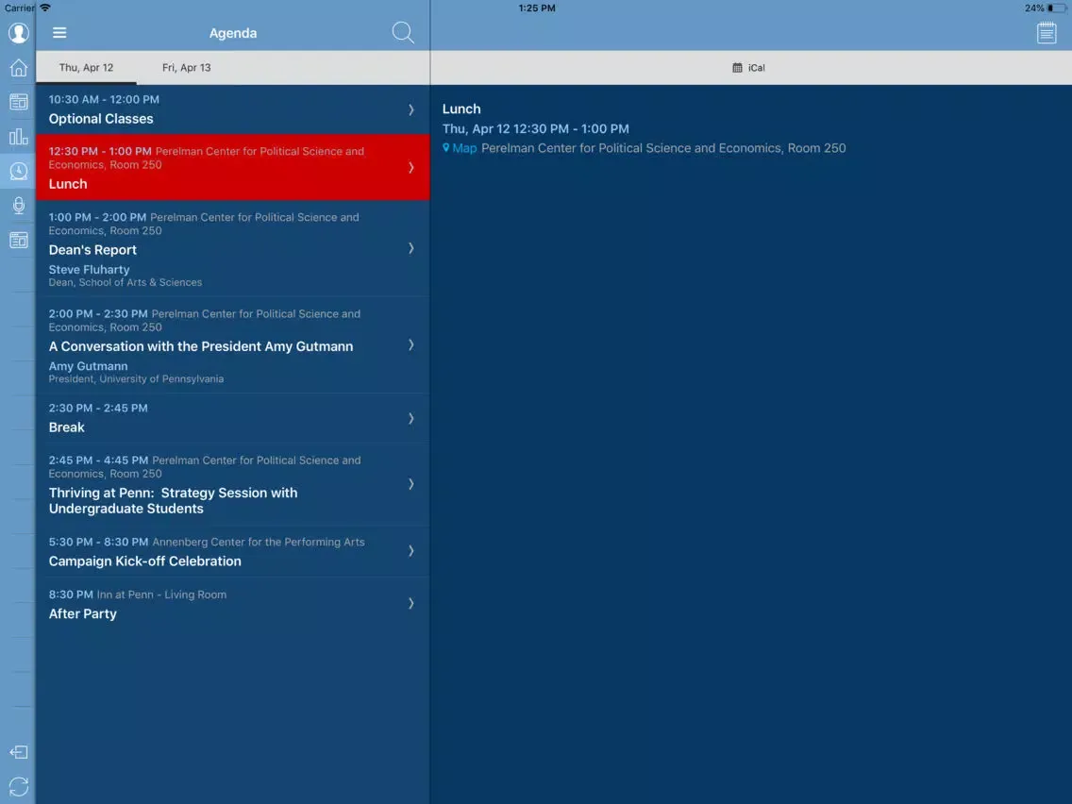Image resolution: width=1072 pixels, height=804 pixels.
Task: Open the microphone Speakers icon
Action: click(x=19, y=205)
